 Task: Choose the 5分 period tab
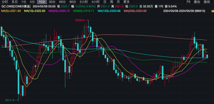(x=32, y=2)
